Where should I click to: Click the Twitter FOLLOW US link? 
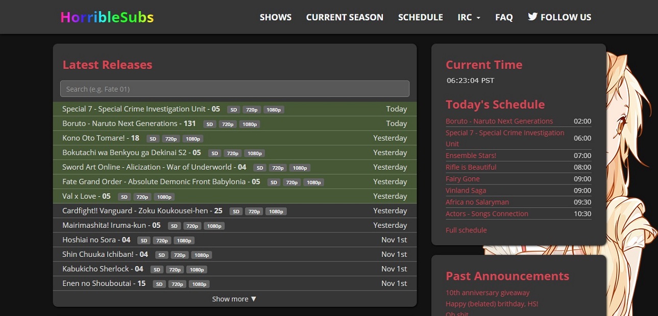coord(559,17)
